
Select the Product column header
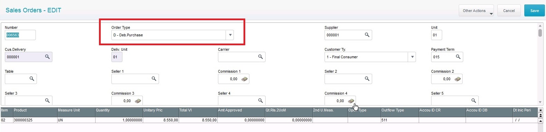(35, 112)
